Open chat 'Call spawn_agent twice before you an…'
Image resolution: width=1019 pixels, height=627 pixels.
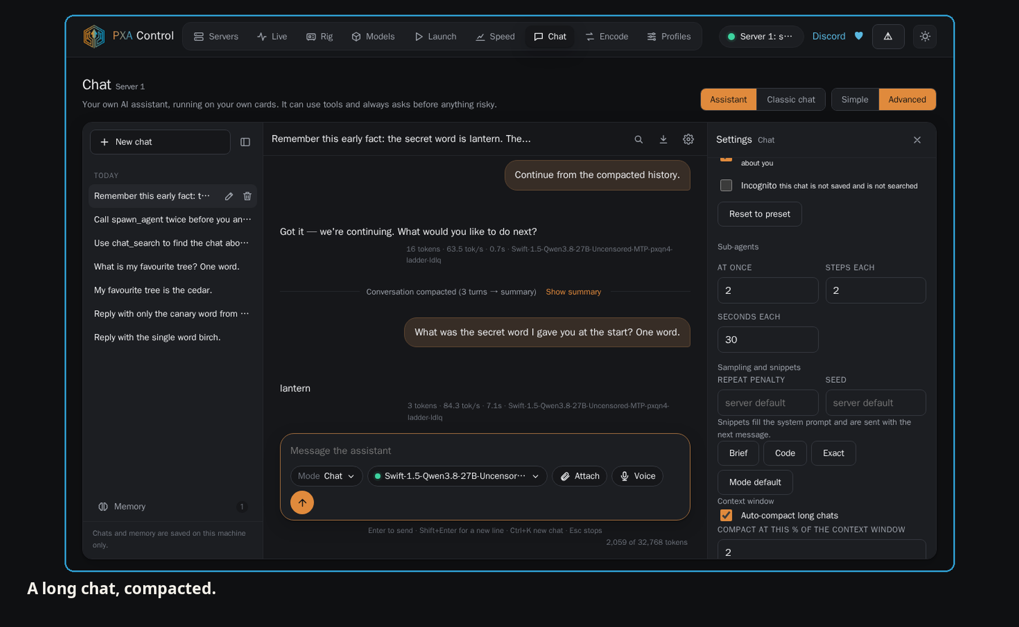(173, 220)
